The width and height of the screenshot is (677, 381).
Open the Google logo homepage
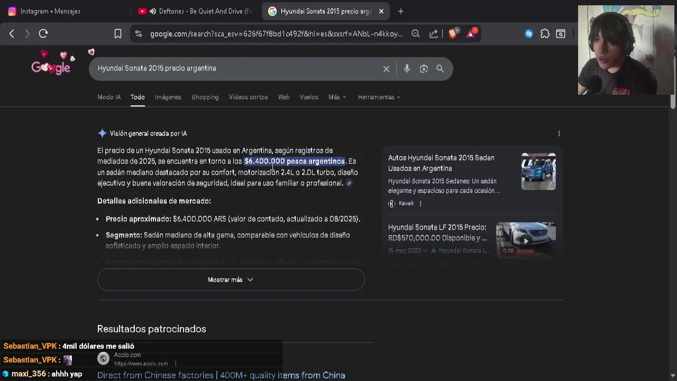[x=51, y=67]
